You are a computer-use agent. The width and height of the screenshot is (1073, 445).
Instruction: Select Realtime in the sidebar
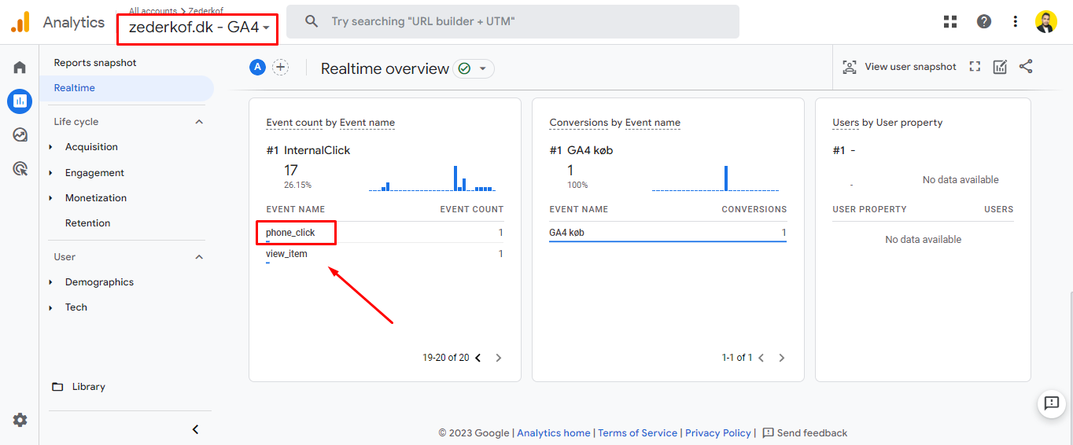tap(127, 88)
